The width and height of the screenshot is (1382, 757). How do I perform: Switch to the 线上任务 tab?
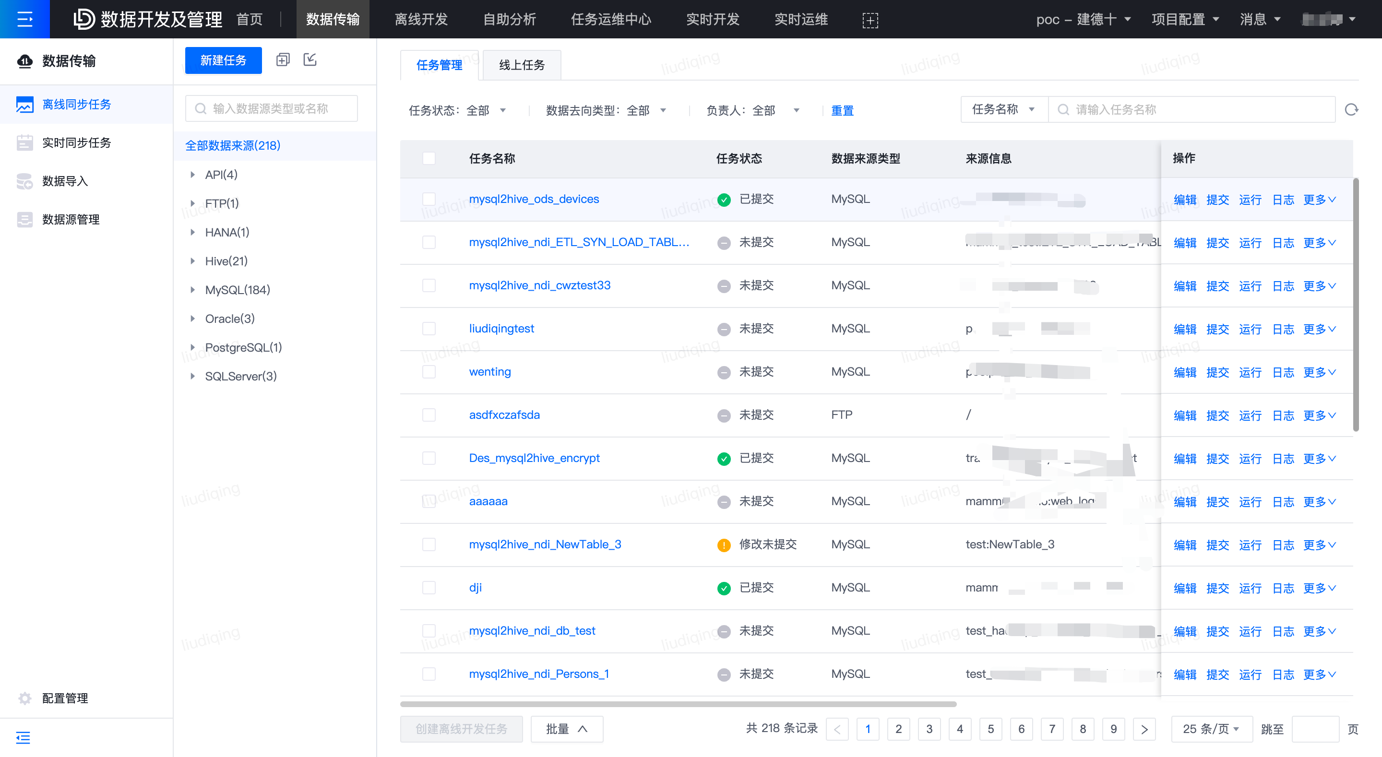(x=521, y=65)
